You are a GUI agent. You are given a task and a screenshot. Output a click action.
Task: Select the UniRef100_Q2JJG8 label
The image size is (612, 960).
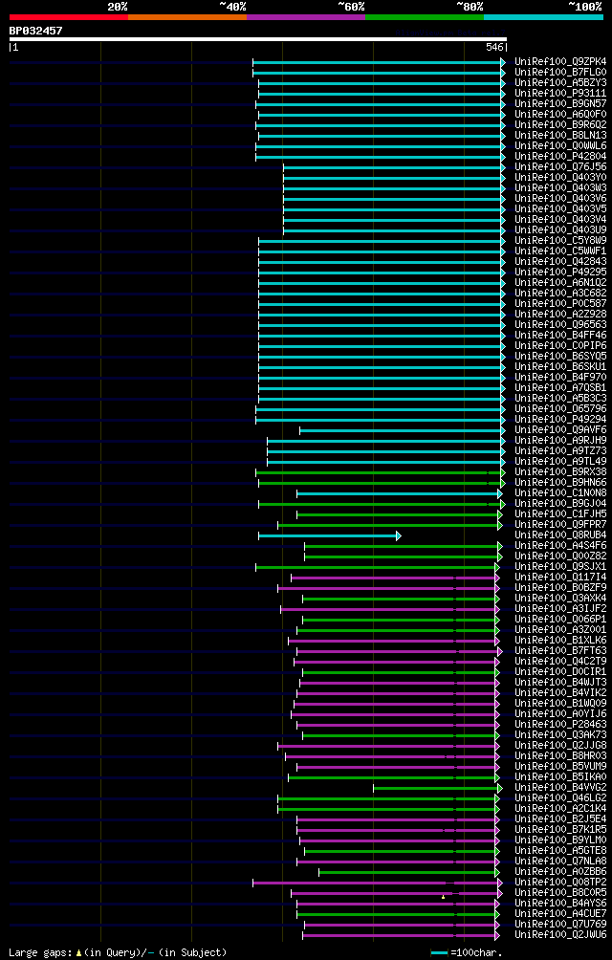pyautogui.click(x=560, y=745)
